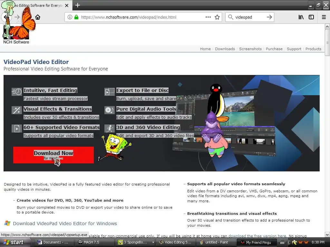The image size is (330, 247).
Task: Bookmark this page with star icon
Action: click(x=217, y=17)
